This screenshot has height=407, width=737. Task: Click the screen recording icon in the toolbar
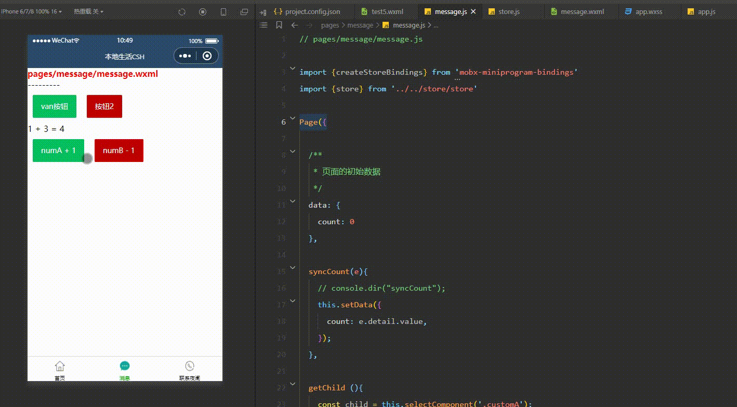click(203, 11)
